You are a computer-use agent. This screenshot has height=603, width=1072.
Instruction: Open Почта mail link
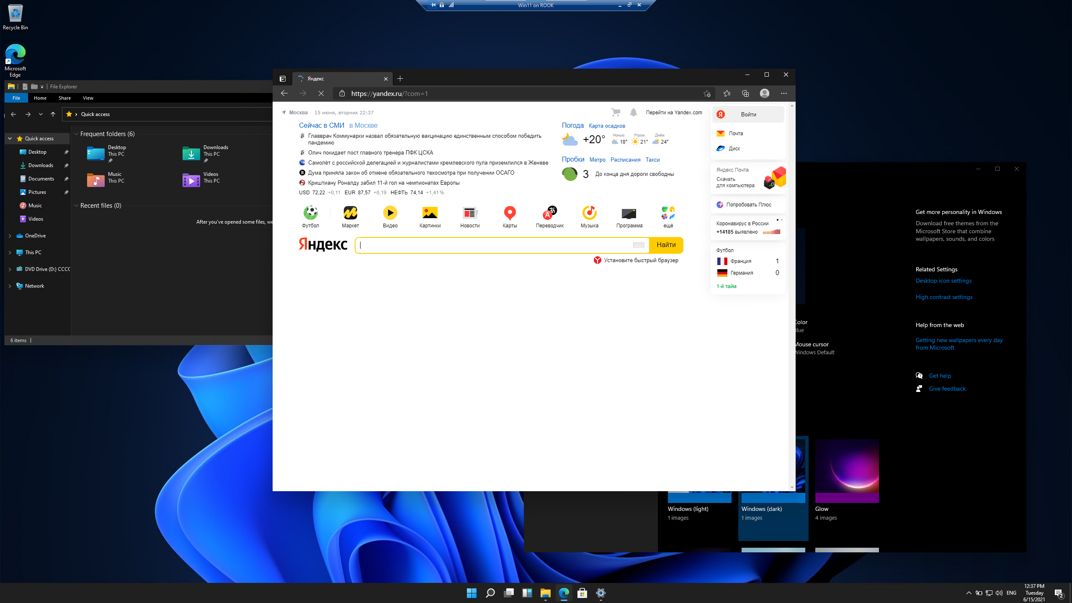click(736, 134)
